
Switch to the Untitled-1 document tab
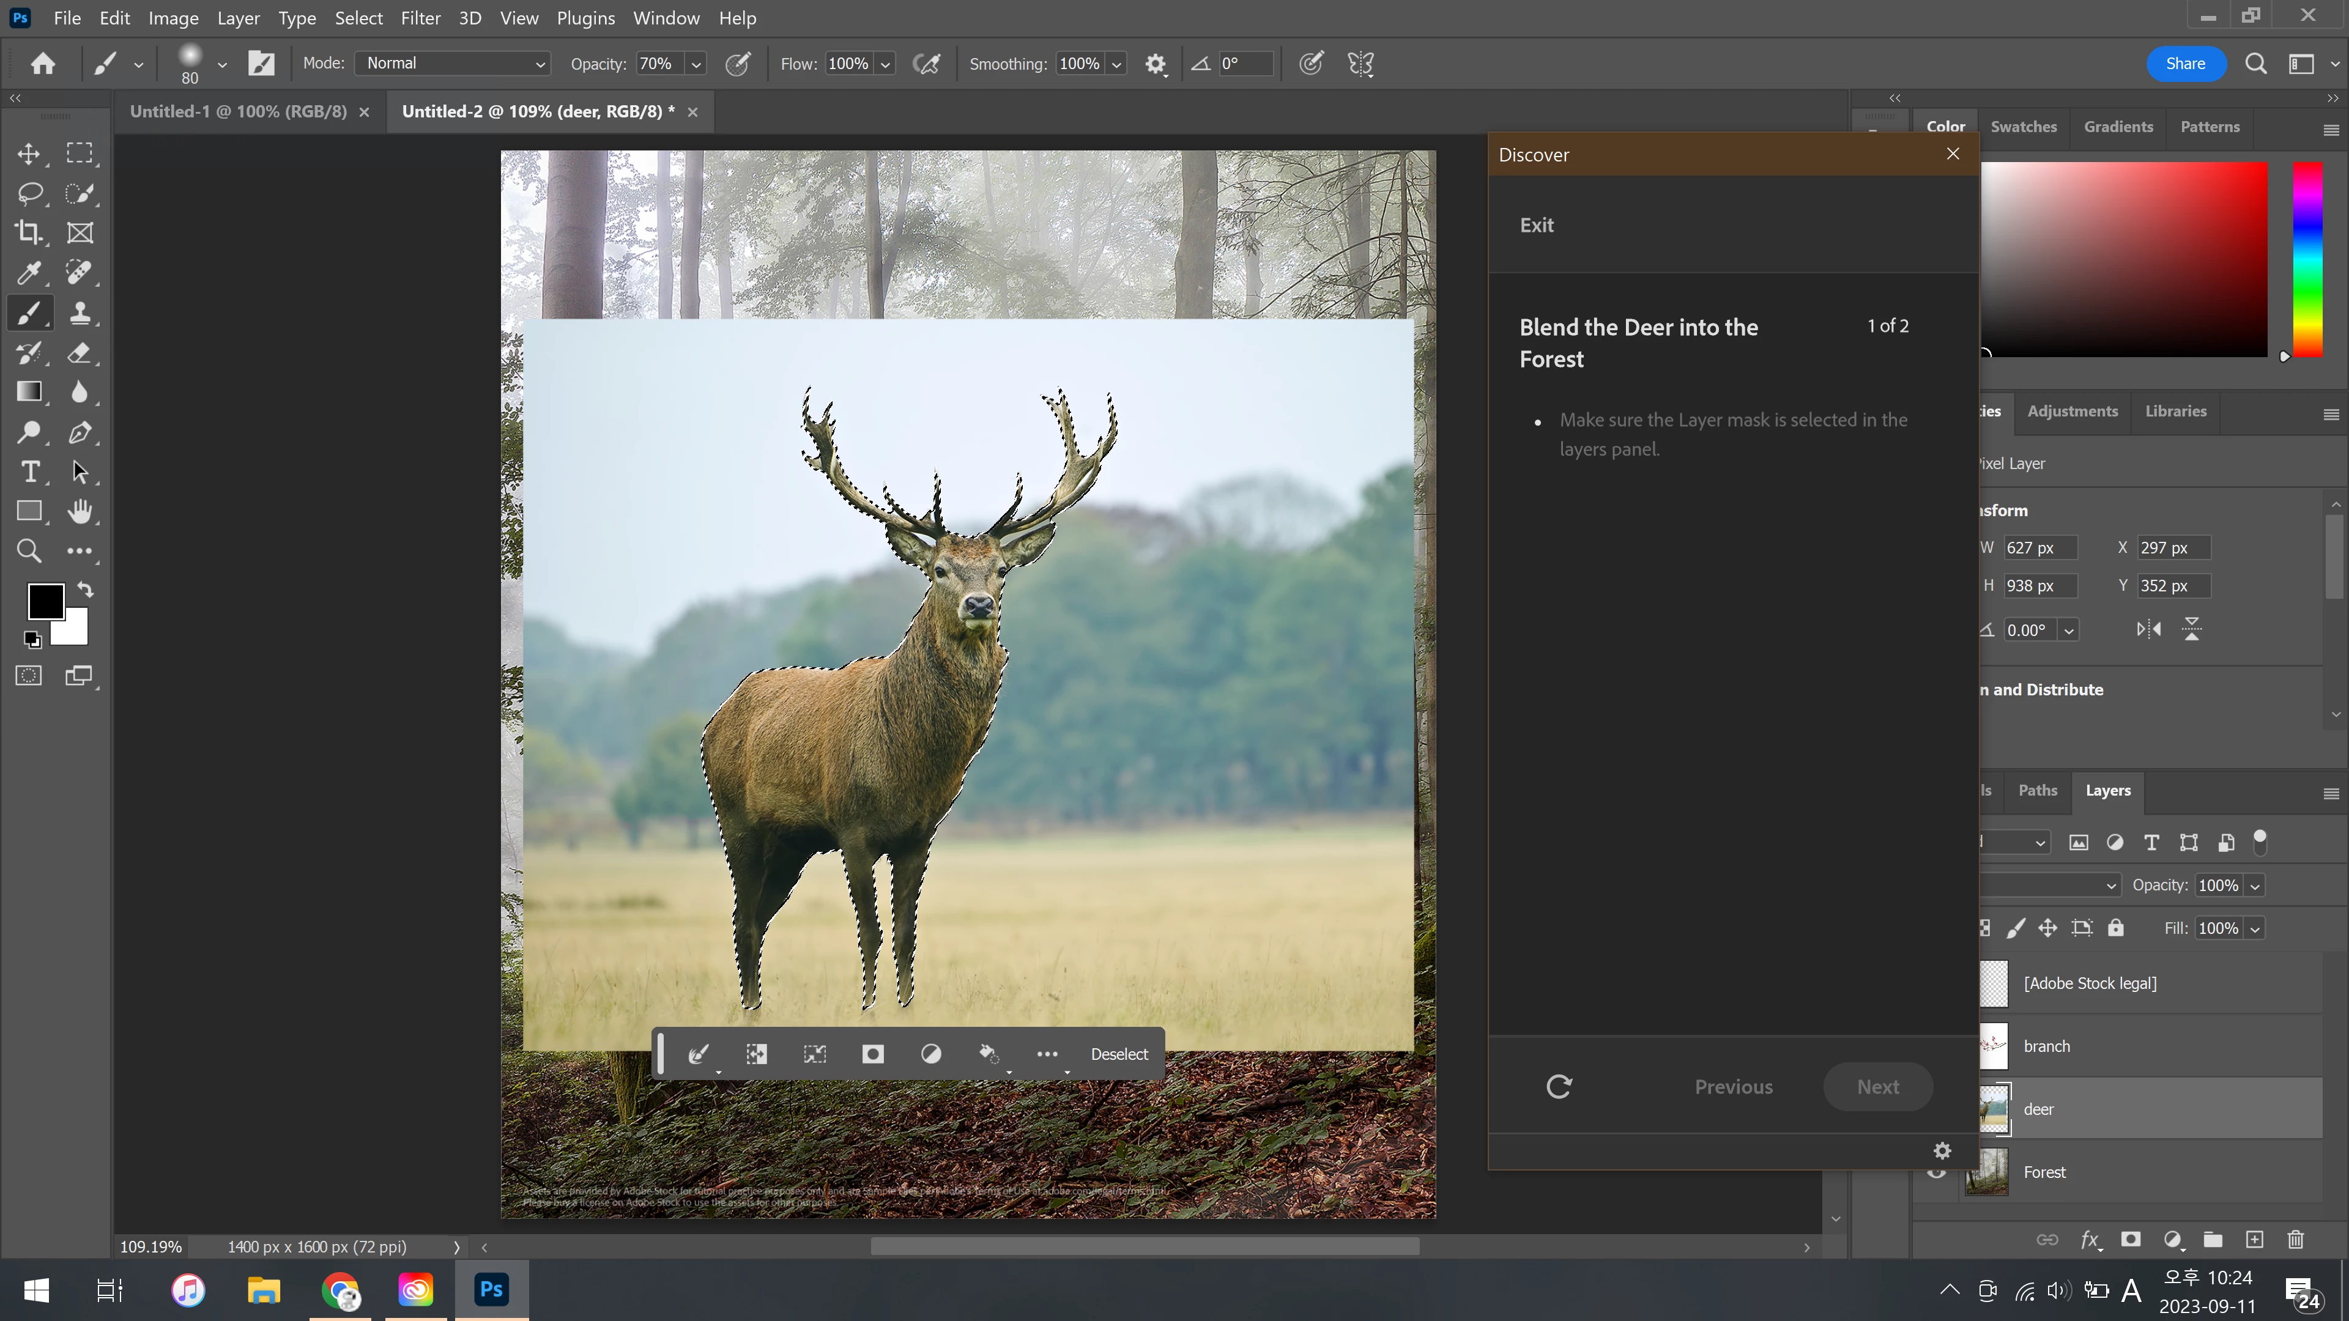click(x=238, y=111)
